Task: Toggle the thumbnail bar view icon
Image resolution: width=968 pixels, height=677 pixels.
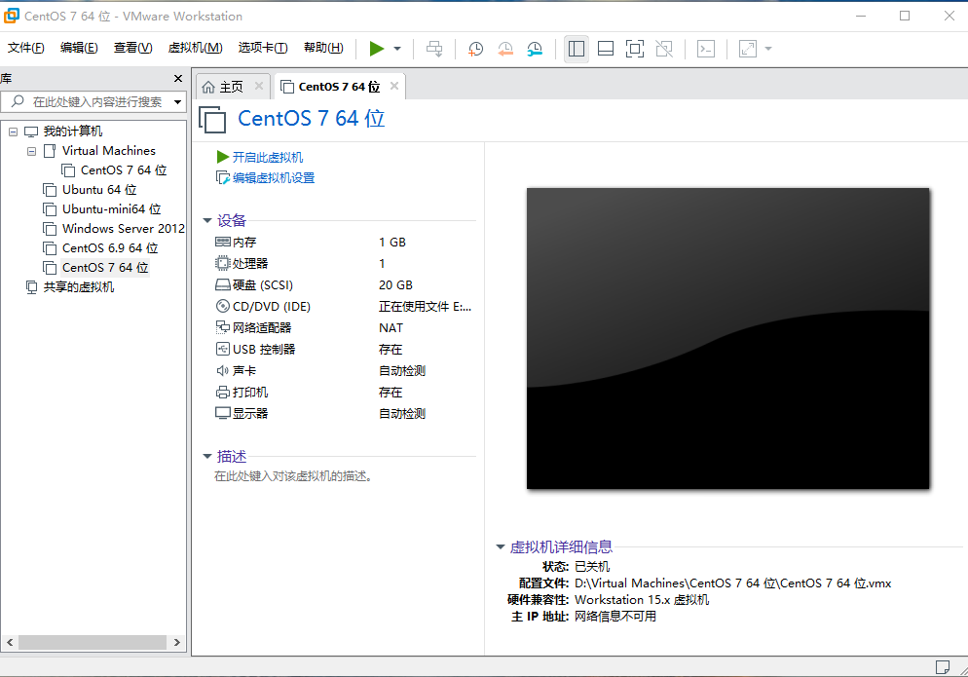Action: tap(606, 49)
